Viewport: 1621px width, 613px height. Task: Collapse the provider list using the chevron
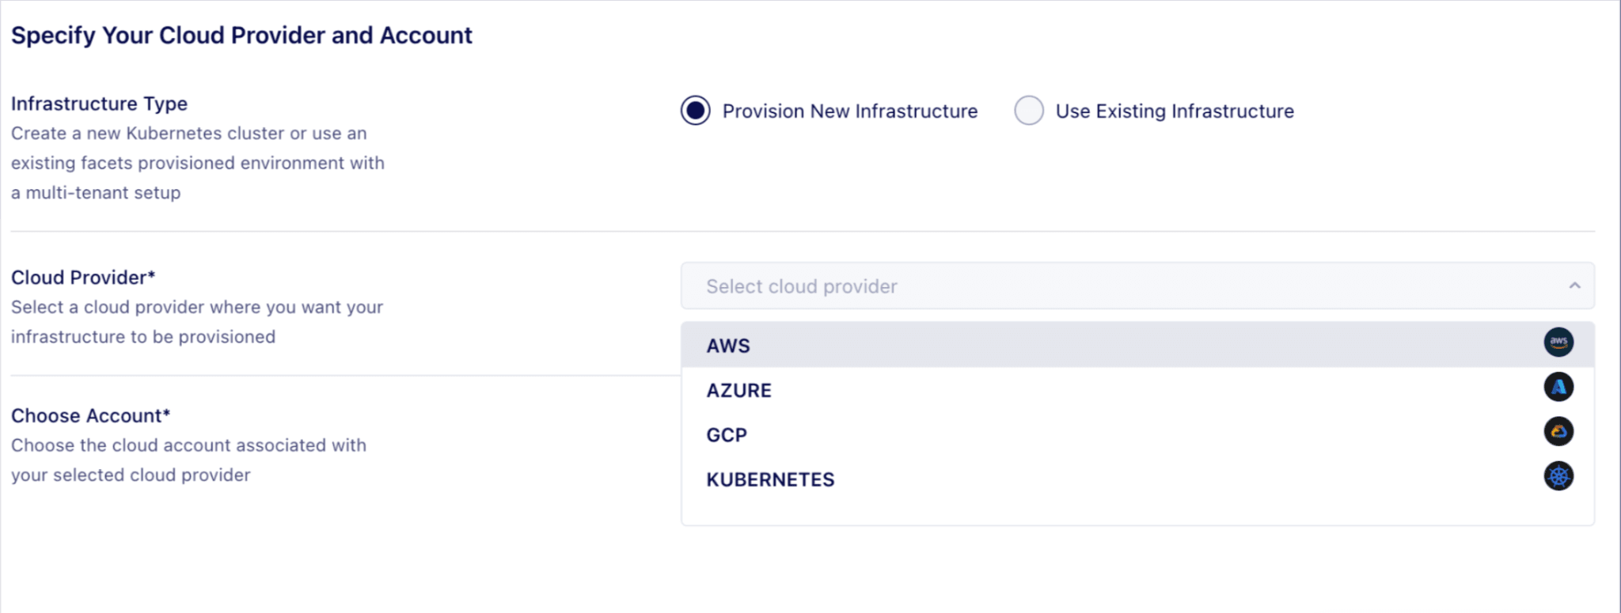tap(1575, 286)
